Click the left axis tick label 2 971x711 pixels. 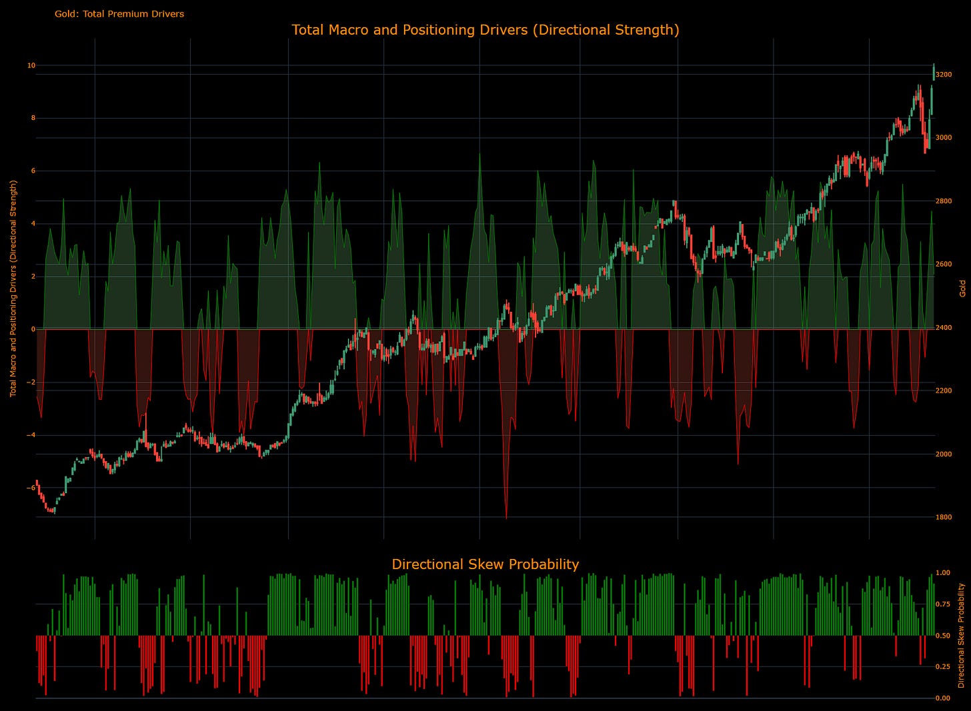click(33, 277)
